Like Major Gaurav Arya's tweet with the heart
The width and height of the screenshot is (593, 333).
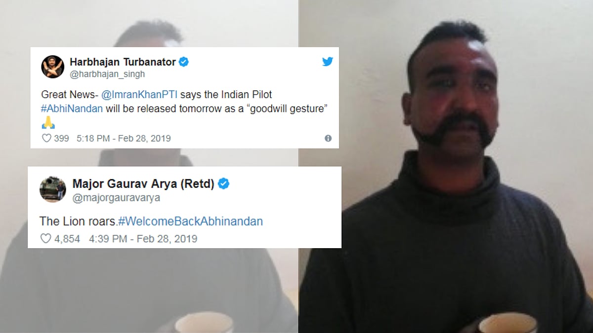pyautogui.click(x=45, y=239)
